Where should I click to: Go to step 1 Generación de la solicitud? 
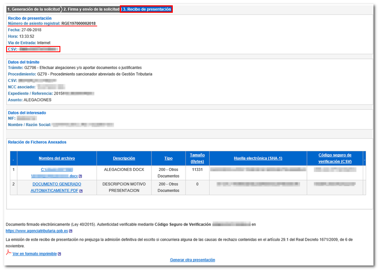click(x=33, y=9)
